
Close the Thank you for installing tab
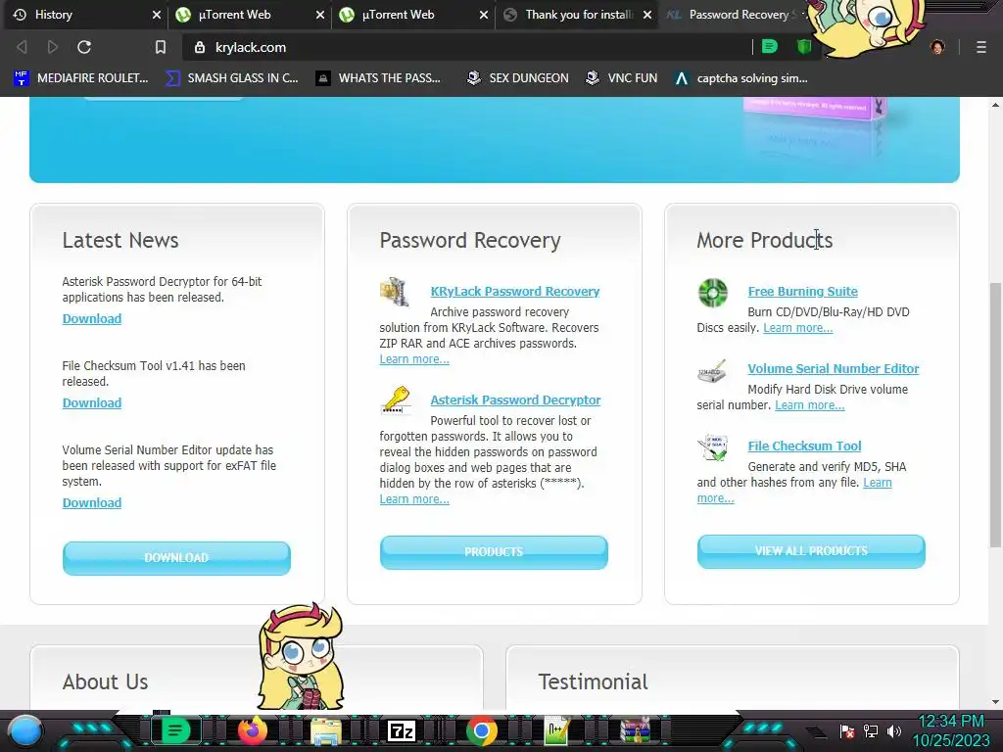tap(647, 14)
